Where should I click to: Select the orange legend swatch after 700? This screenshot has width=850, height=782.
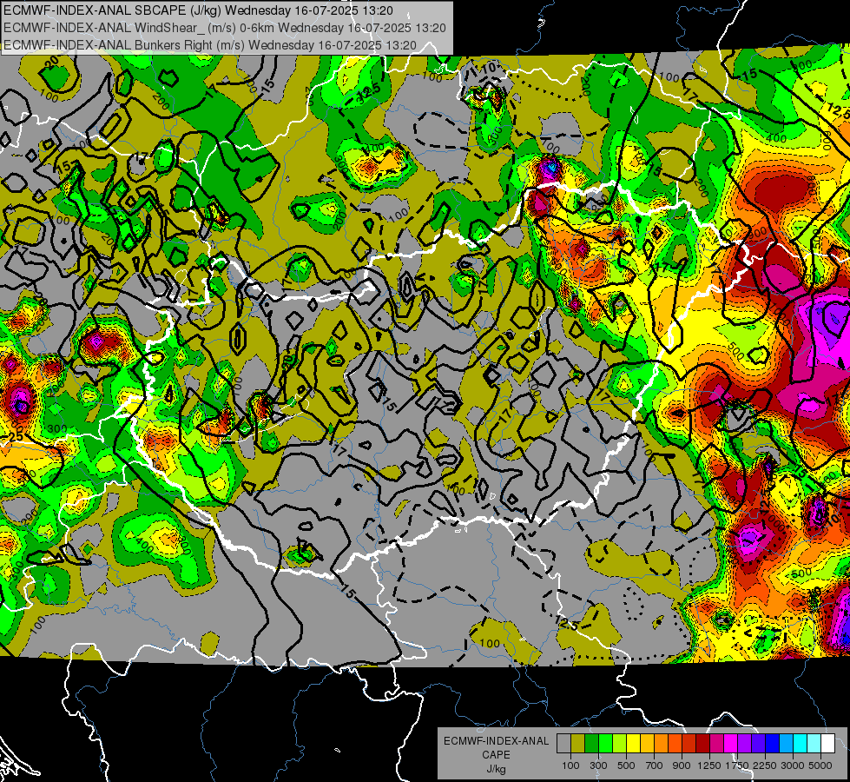tap(661, 744)
